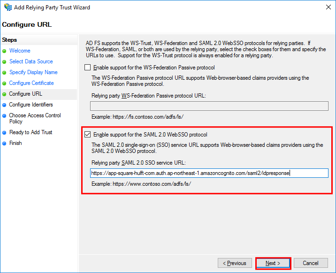Open the Configure Certificate step

point(31,83)
